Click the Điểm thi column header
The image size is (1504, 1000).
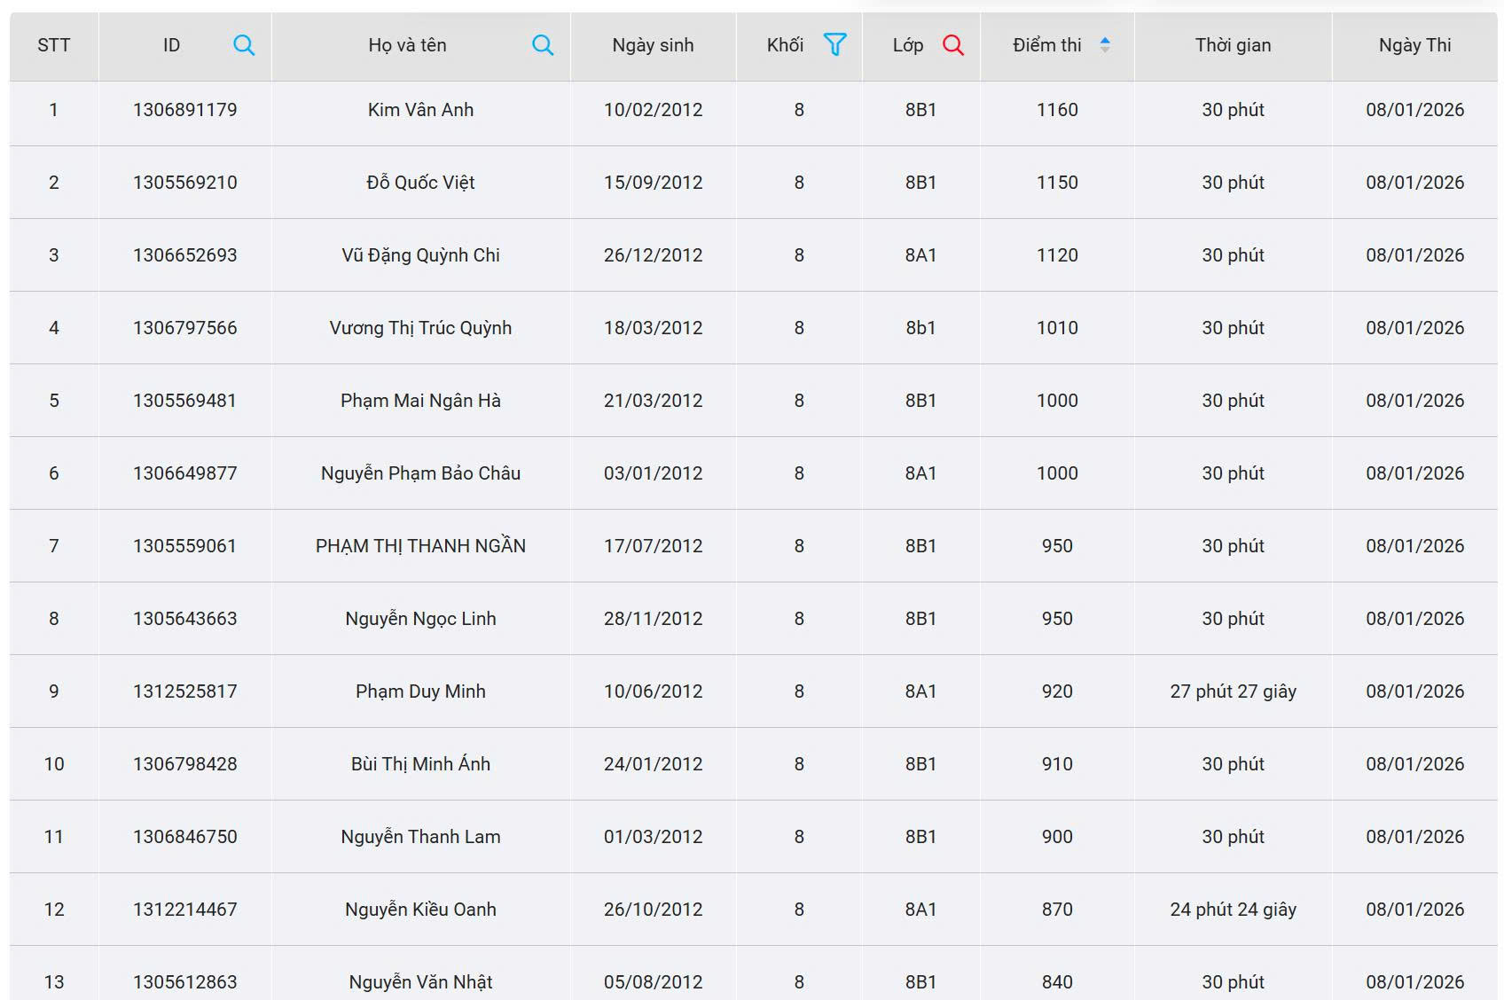pyautogui.click(x=1046, y=45)
